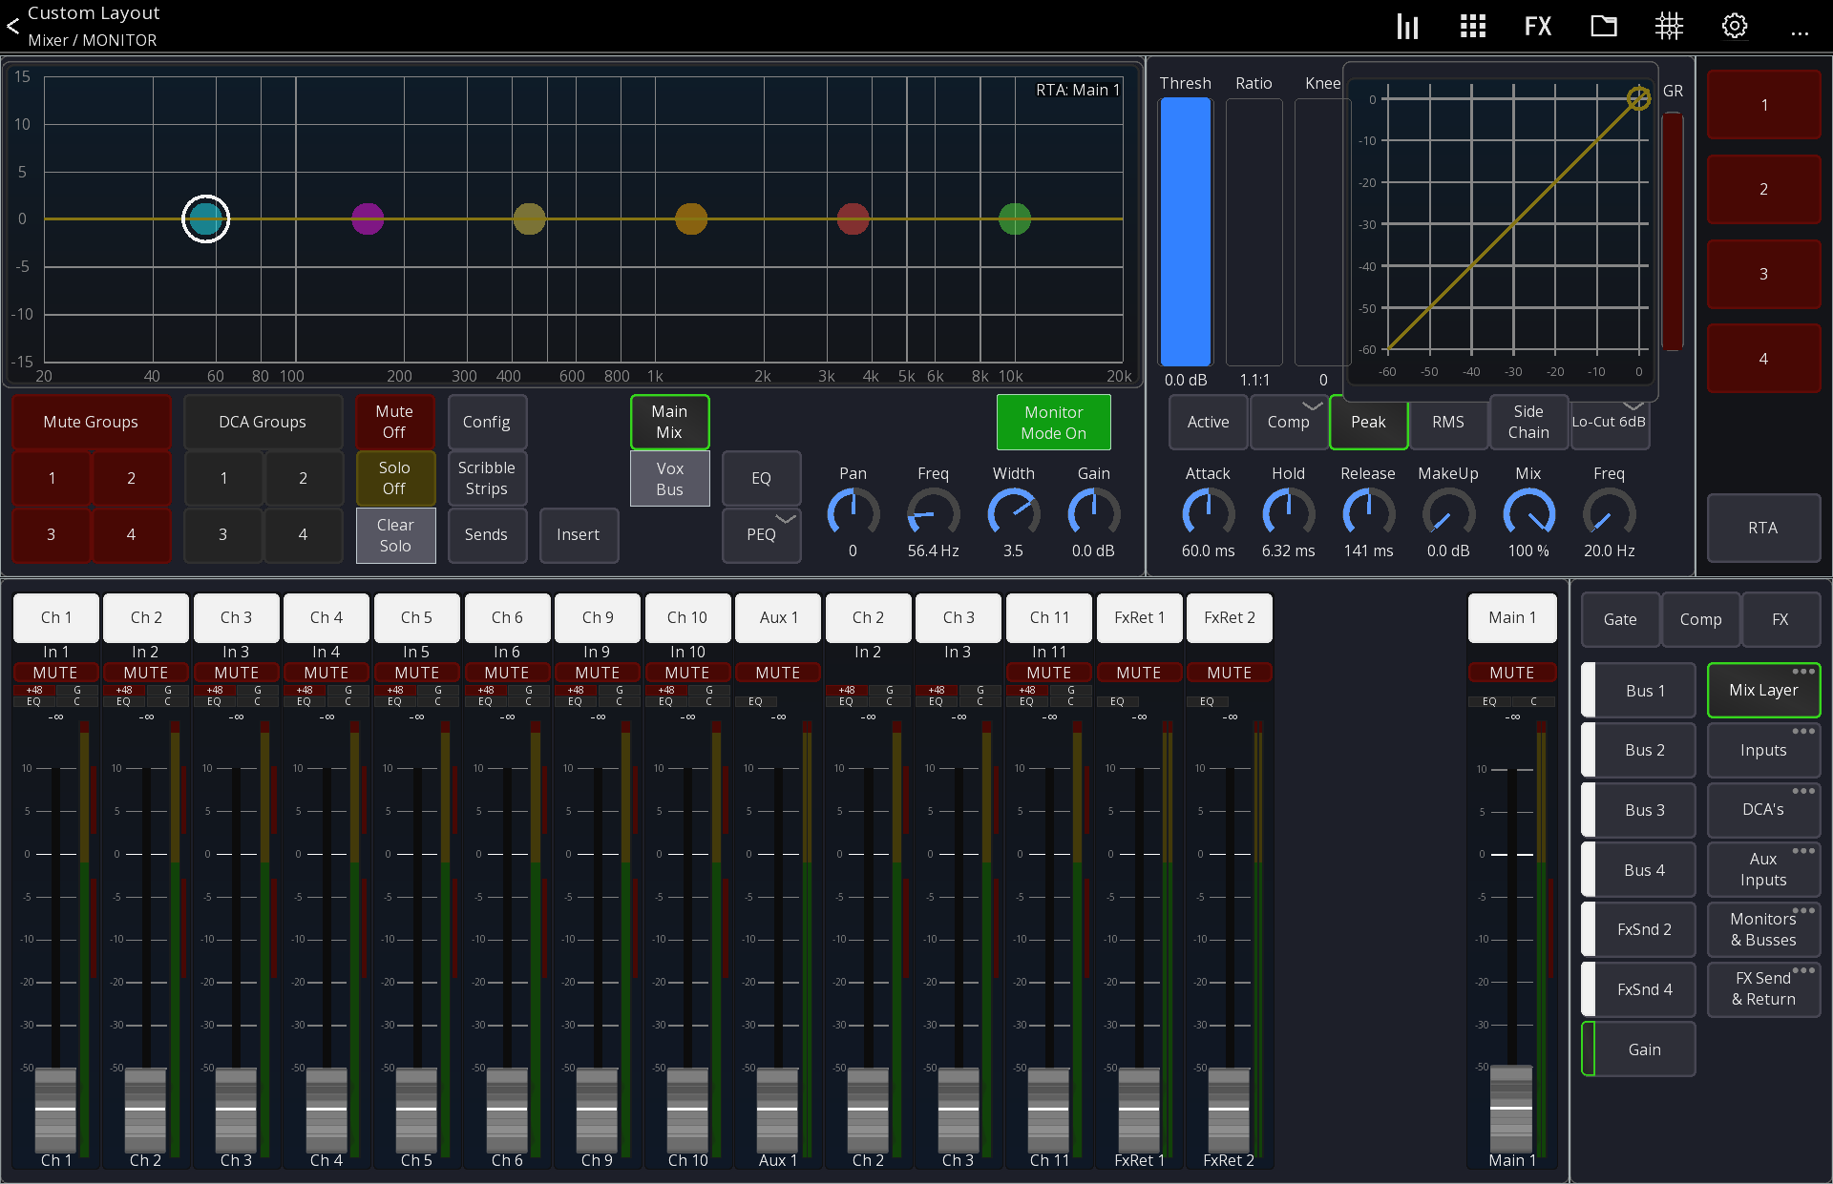Click the compressor threshold point on graph
Screen dimensions: 1833x1184
pyautogui.click(x=1638, y=98)
